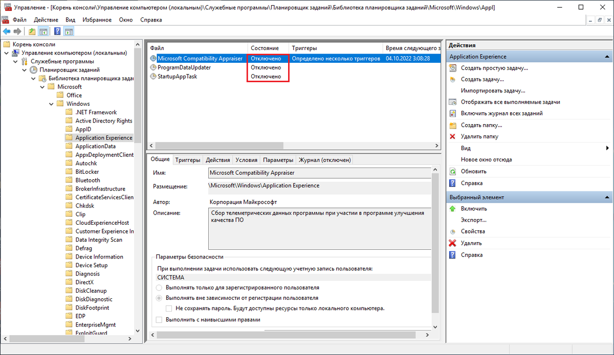Go back with the blue left arrow
The height and width of the screenshot is (355, 614).
pos(7,32)
